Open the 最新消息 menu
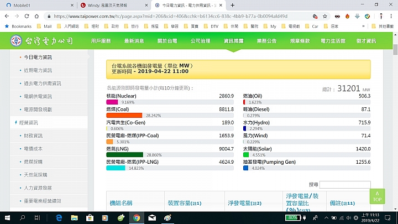Screen dimensions: 398x224 pos(134,41)
